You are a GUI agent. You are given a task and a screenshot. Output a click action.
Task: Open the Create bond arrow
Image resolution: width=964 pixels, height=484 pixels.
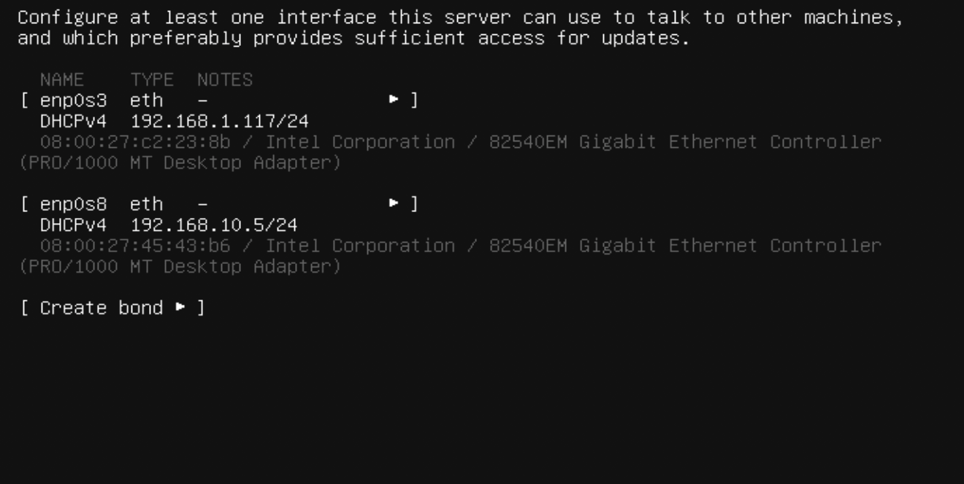pyautogui.click(x=180, y=308)
